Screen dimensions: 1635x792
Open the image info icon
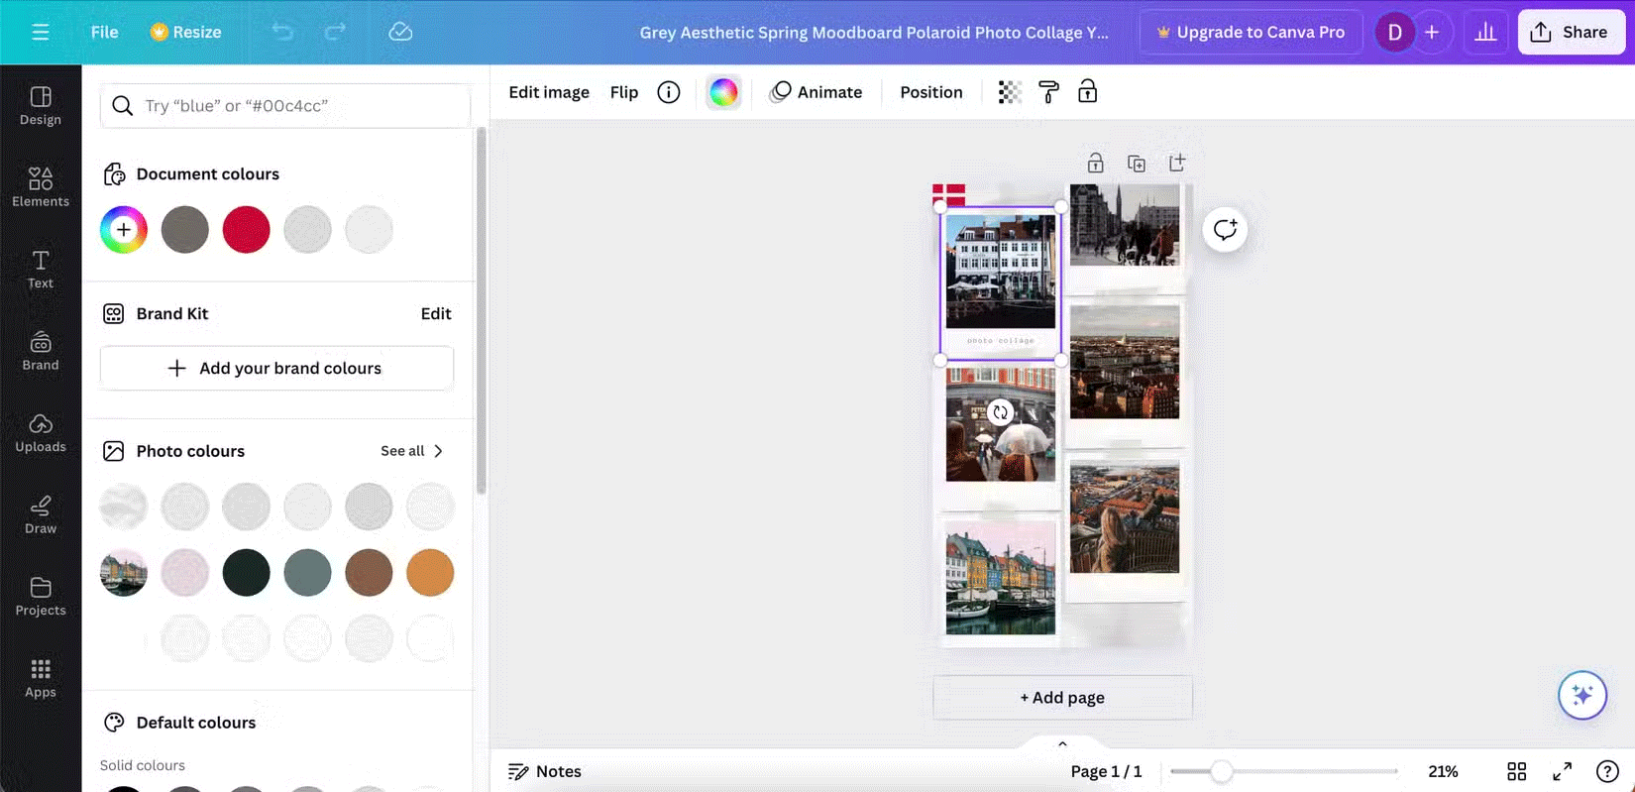(x=669, y=92)
